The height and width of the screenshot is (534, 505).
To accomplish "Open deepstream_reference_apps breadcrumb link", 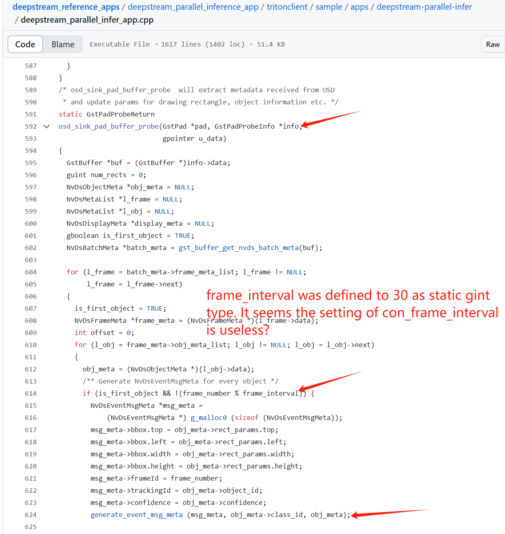I will click(66, 7).
